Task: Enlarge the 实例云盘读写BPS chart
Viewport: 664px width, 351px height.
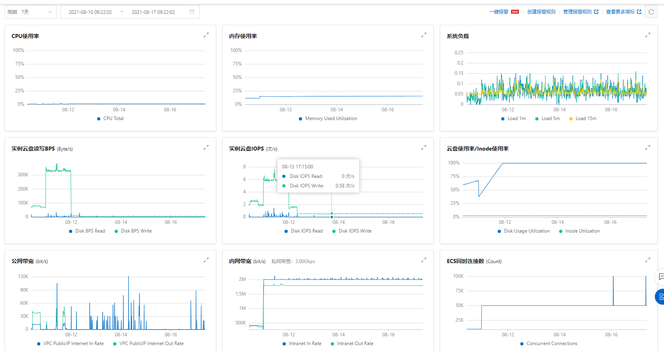Action: 206,147
